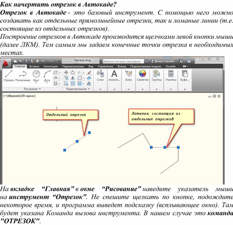Screen dimensions: 233x225
Task: Activate the Move tool icon
Action: click(66, 72)
